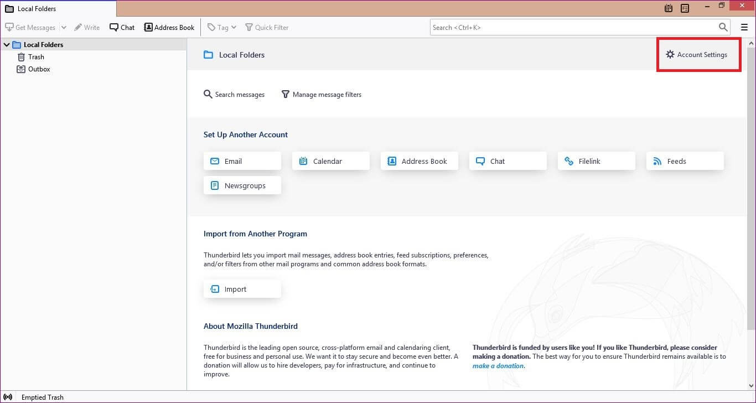
Task: Set up a Filelink account
Action: (x=597, y=161)
